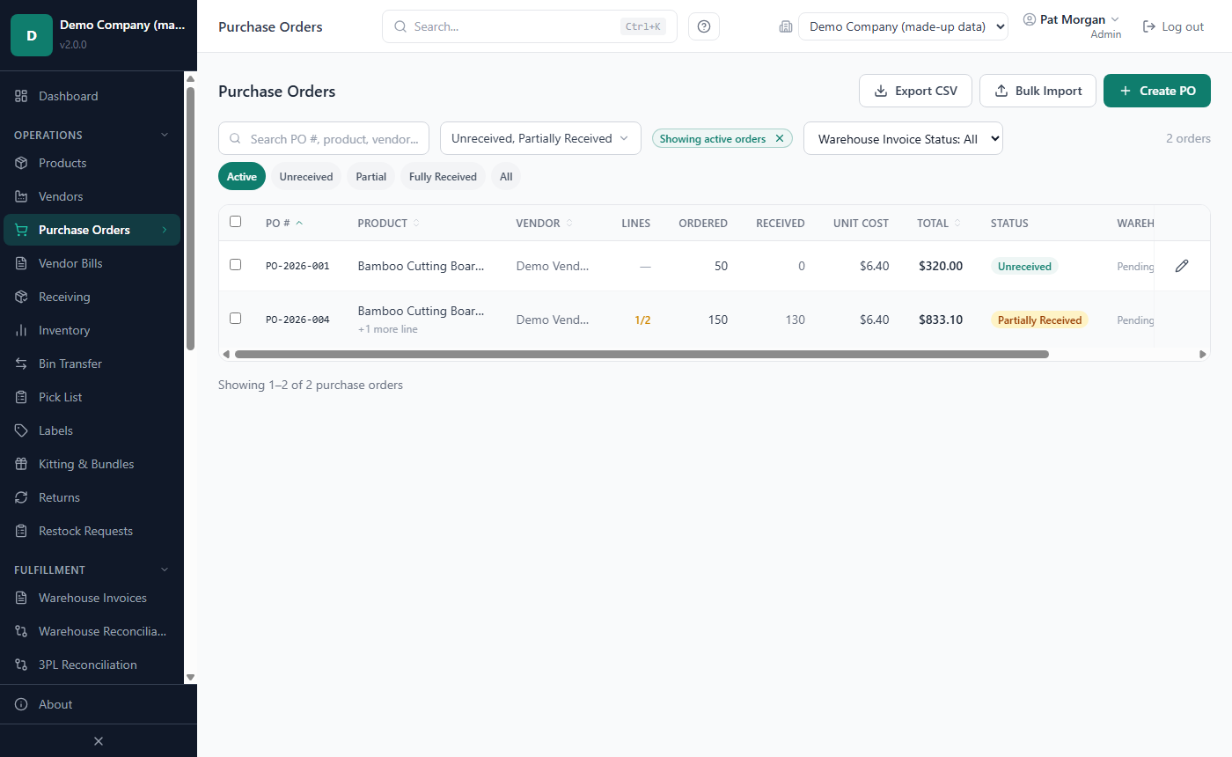This screenshot has height=757, width=1232.
Task: Open the company selector dropdown
Action: click(x=903, y=26)
